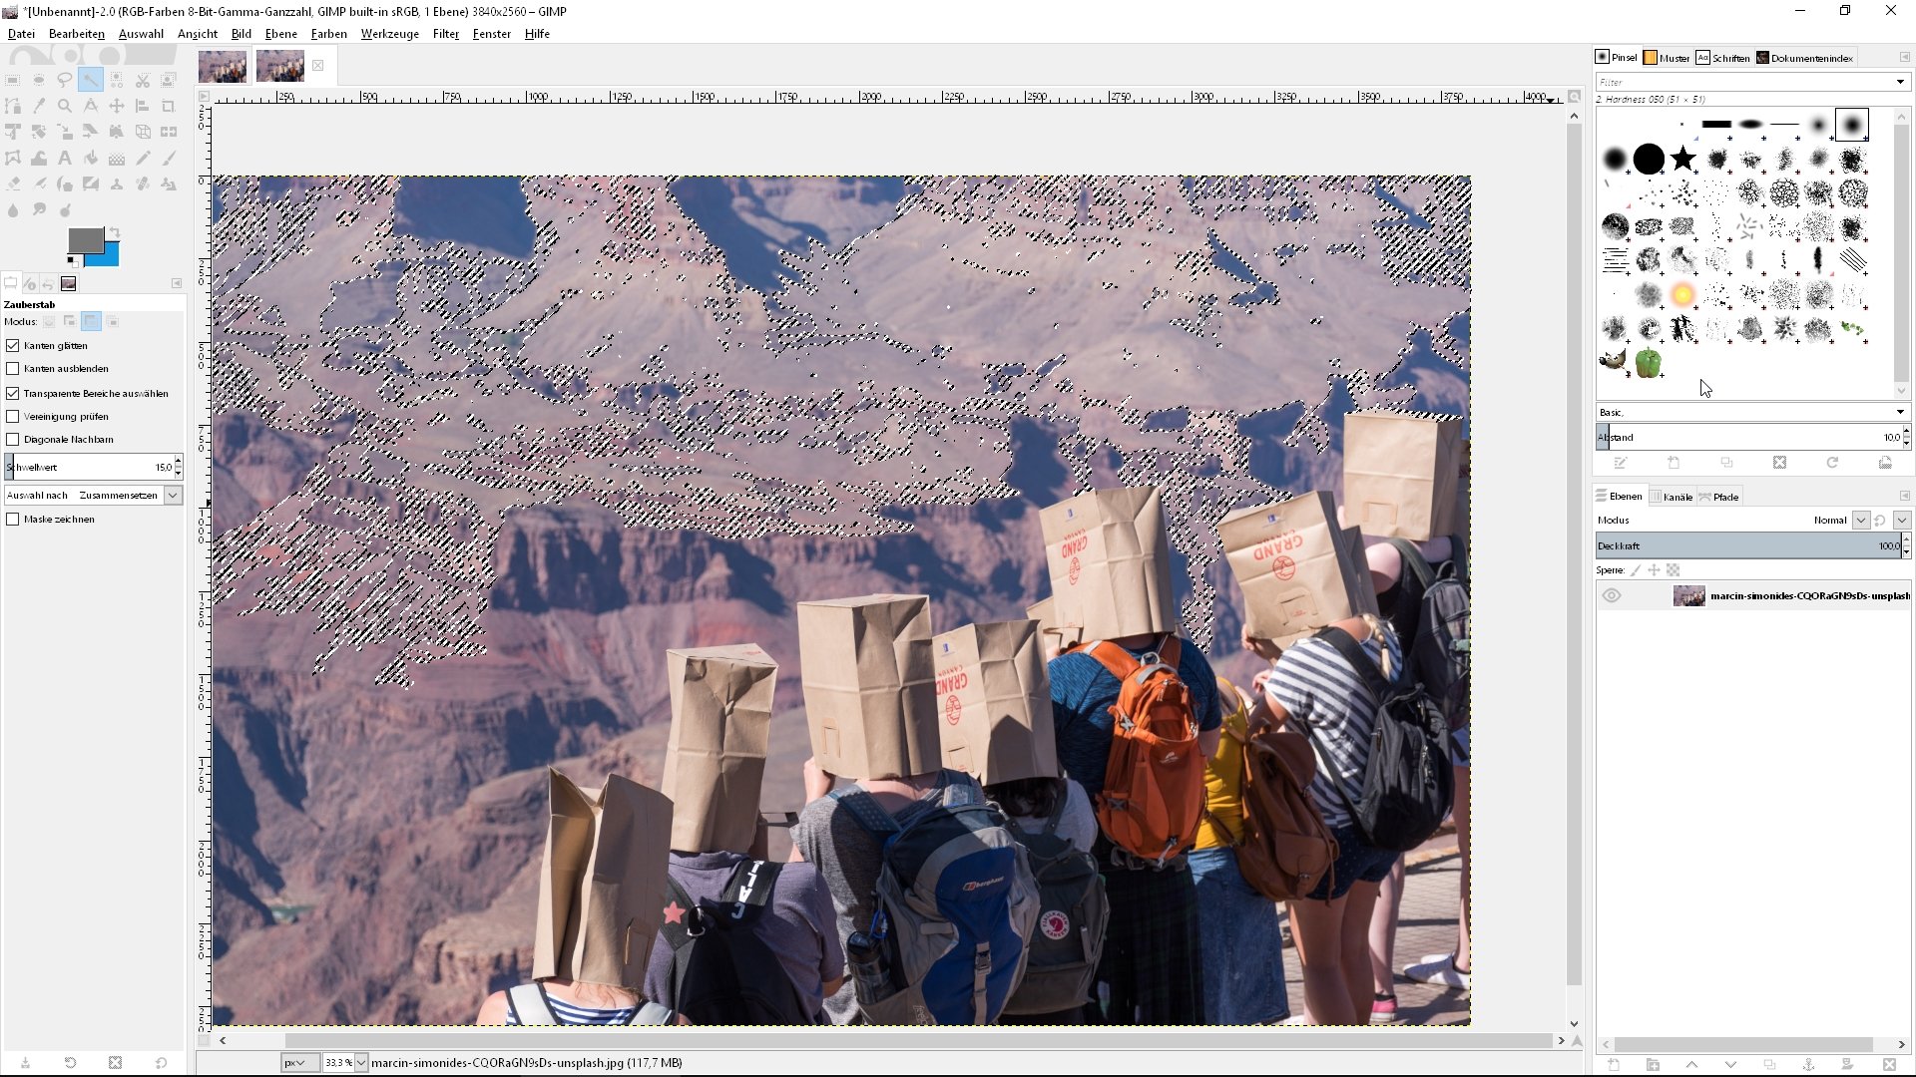The width and height of the screenshot is (1916, 1077).
Task: Click the Deckkraft opacity slider
Action: click(1746, 546)
